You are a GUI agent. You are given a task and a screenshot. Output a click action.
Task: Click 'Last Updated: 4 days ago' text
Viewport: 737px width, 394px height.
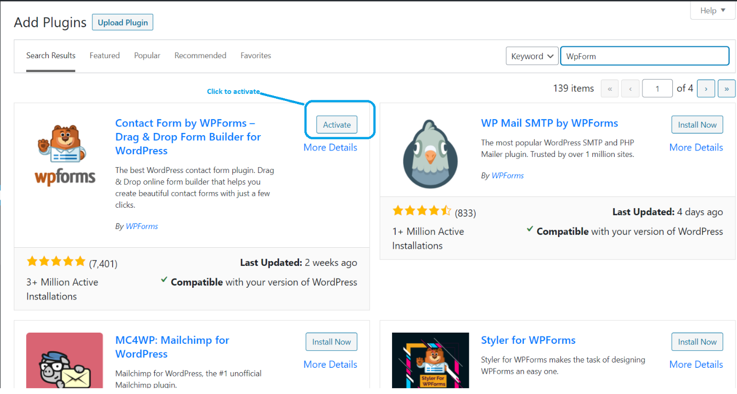pos(668,212)
